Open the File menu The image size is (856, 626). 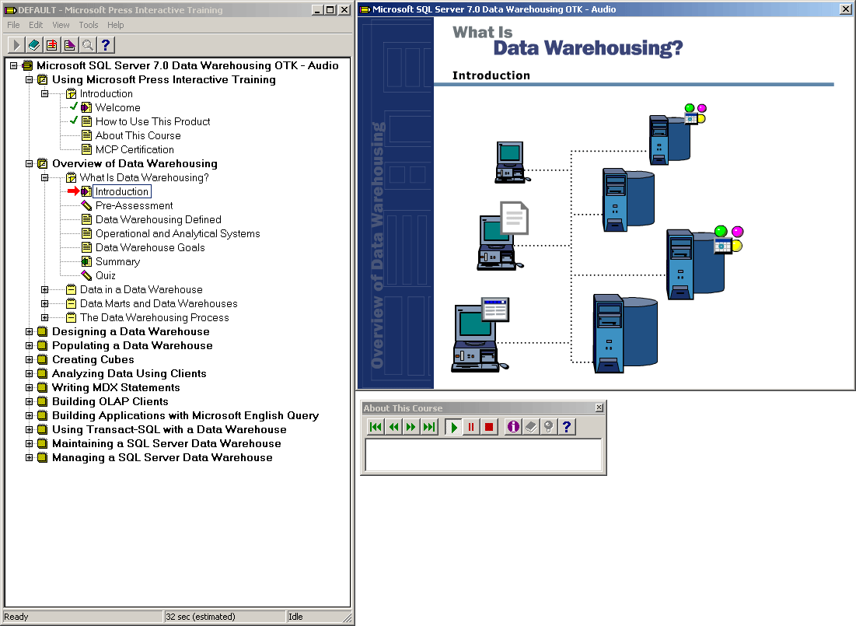14,25
